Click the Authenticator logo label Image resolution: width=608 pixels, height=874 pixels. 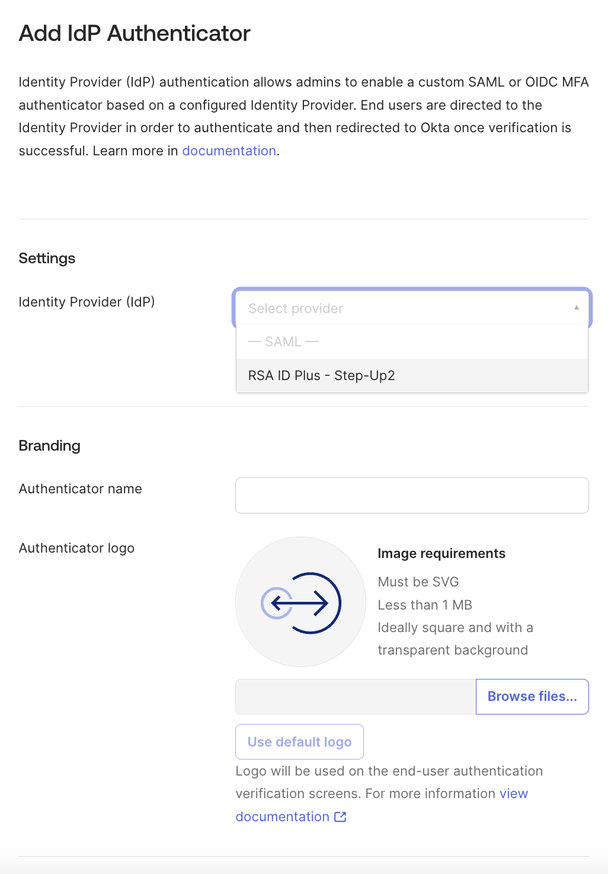click(76, 548)
